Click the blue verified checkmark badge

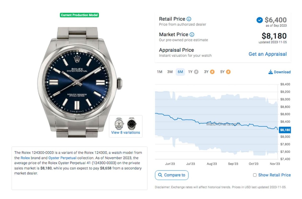[259, 20]
